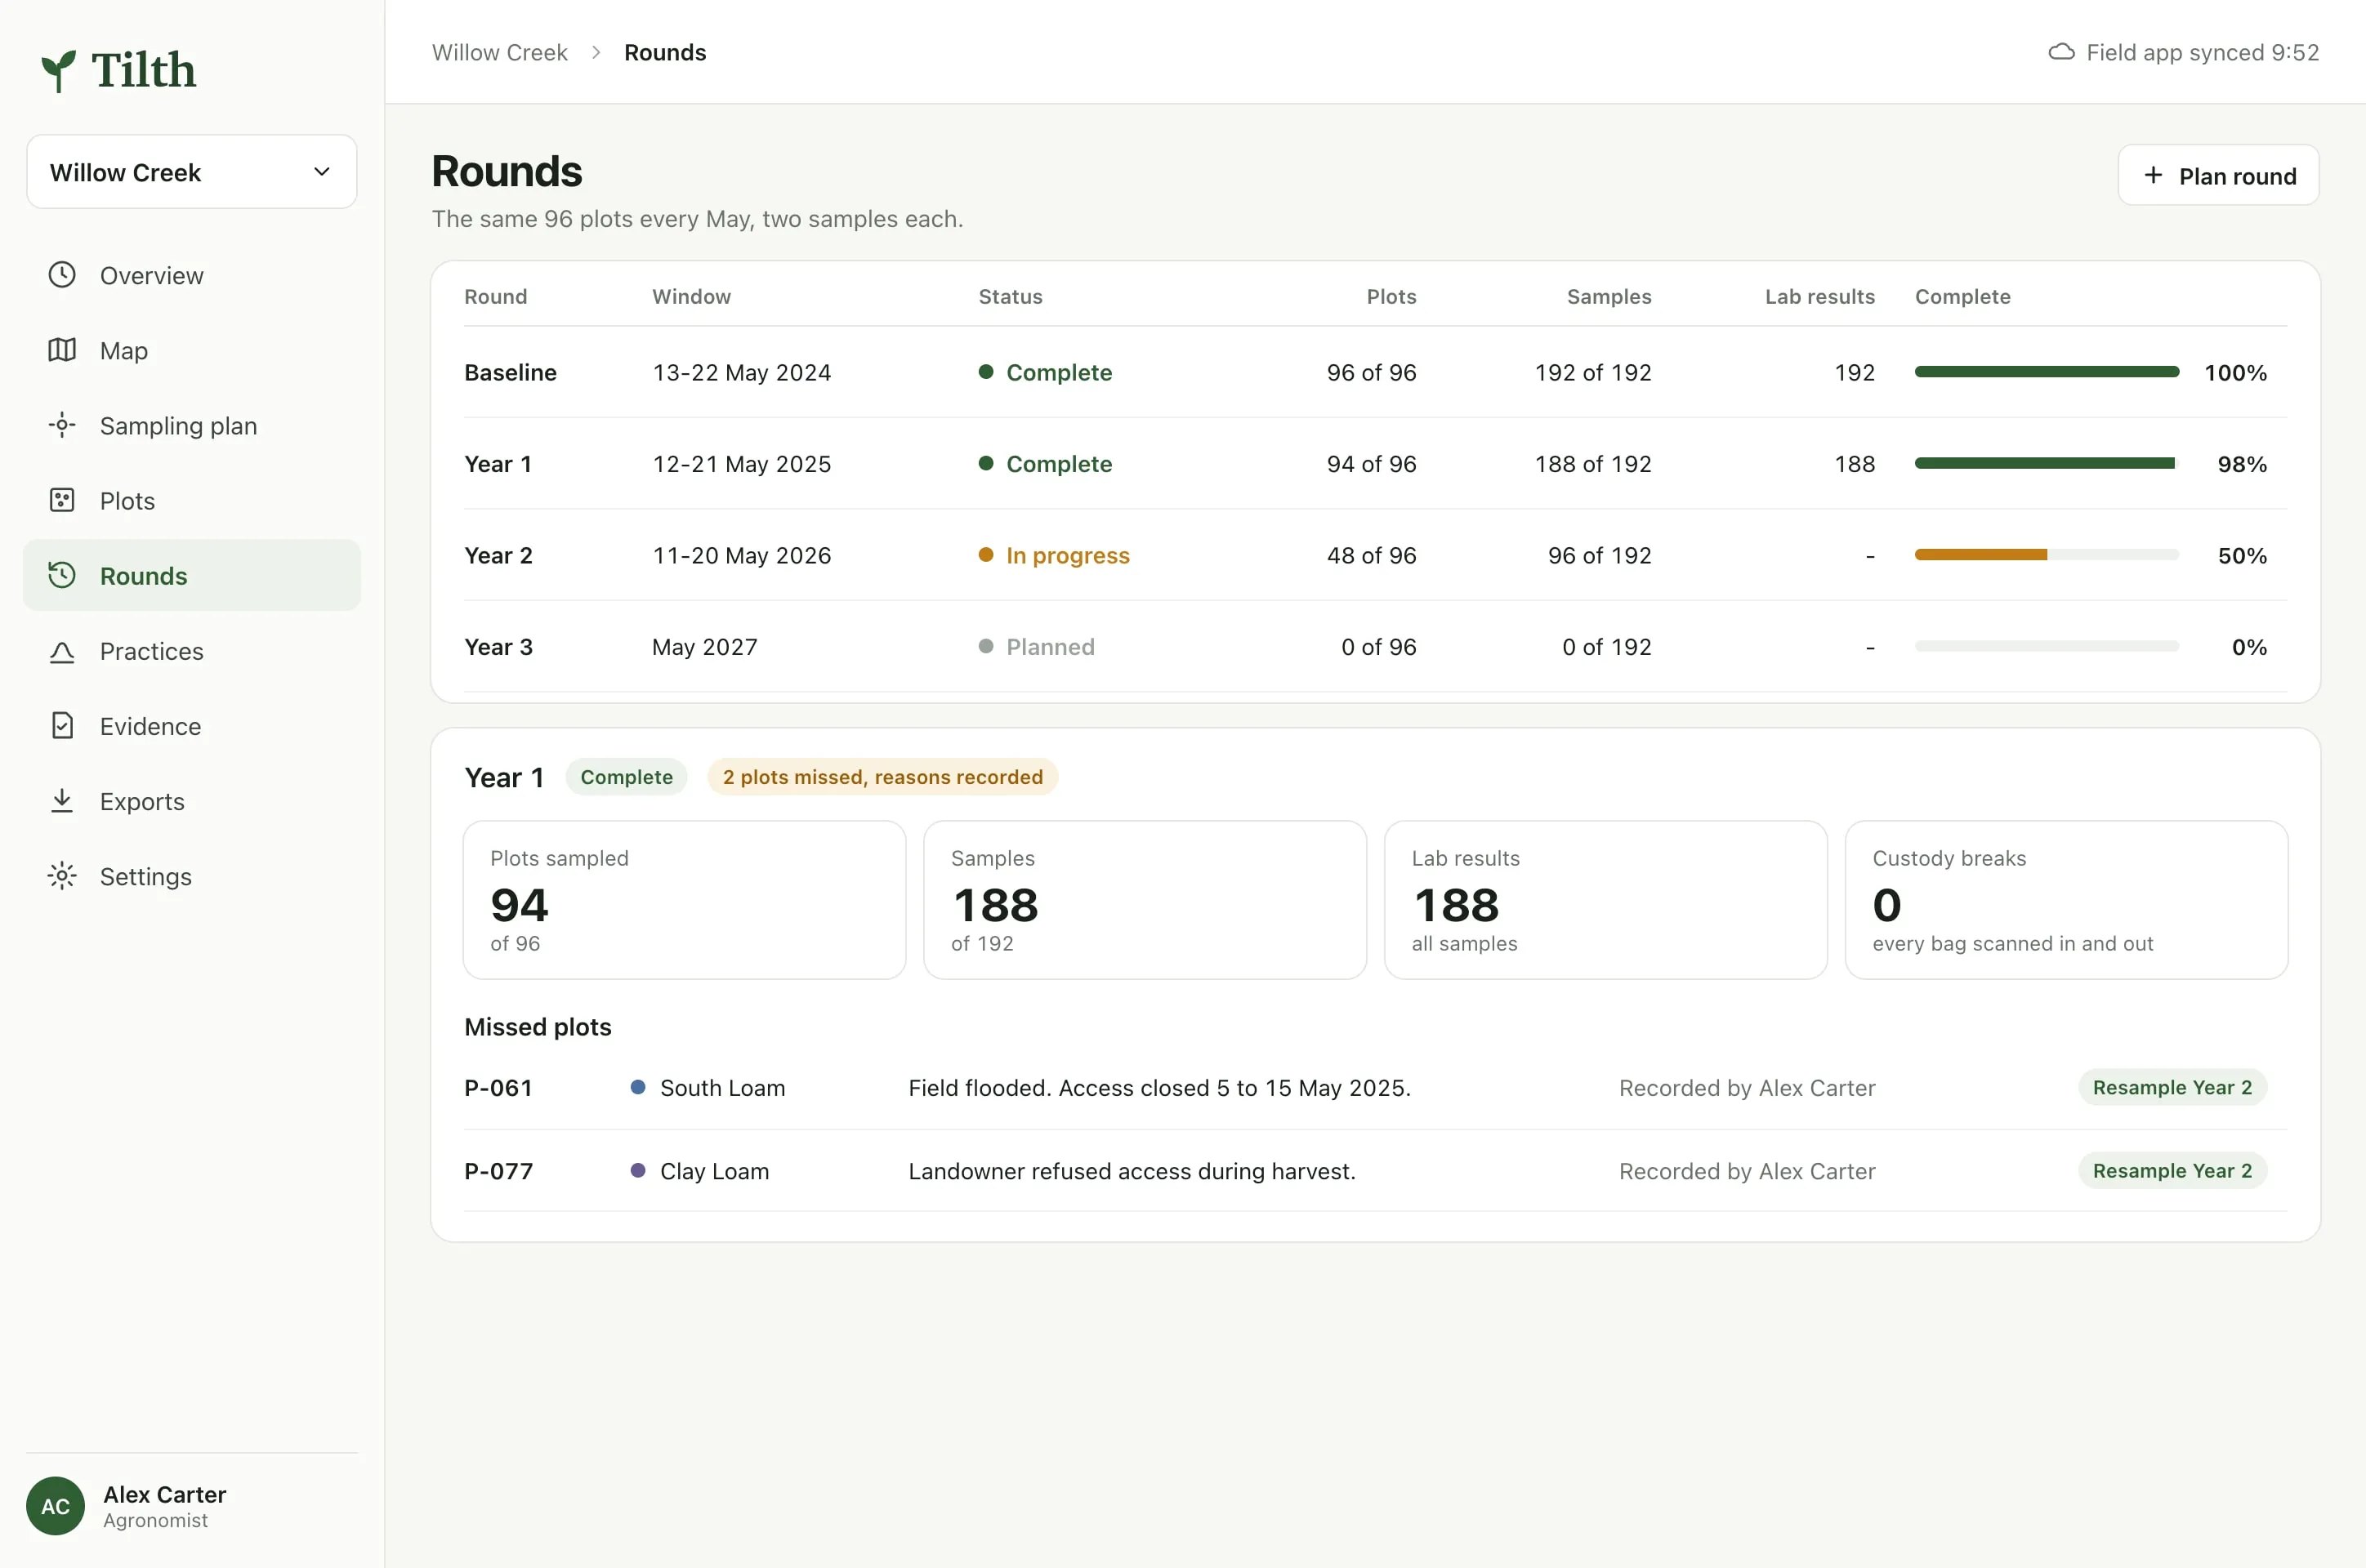Click the Practices icon in sidebar
Viewport: 2366px width, 1568px height.
pos(62,652)
